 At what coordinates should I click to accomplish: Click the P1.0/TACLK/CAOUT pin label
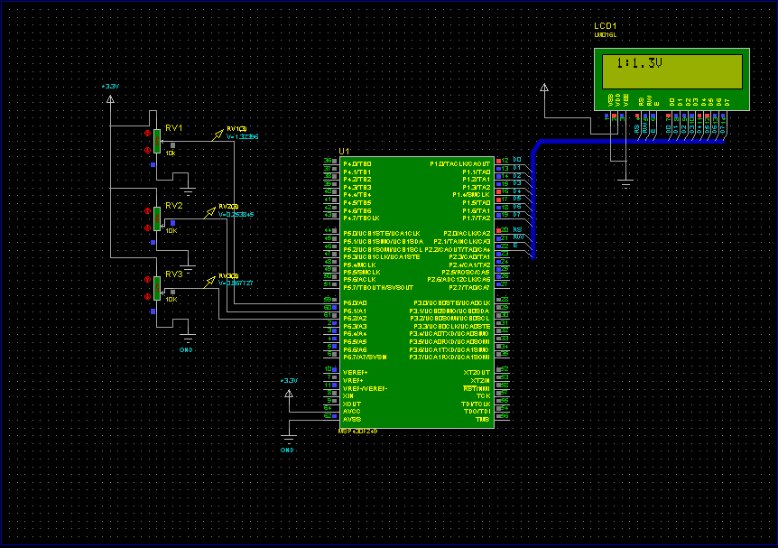point(460,163)
